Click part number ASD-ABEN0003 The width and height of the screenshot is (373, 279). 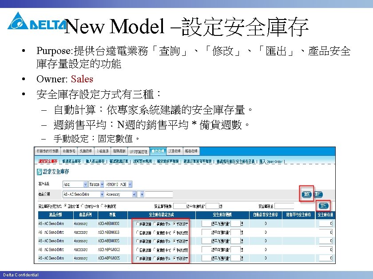(x=109, y=232)
